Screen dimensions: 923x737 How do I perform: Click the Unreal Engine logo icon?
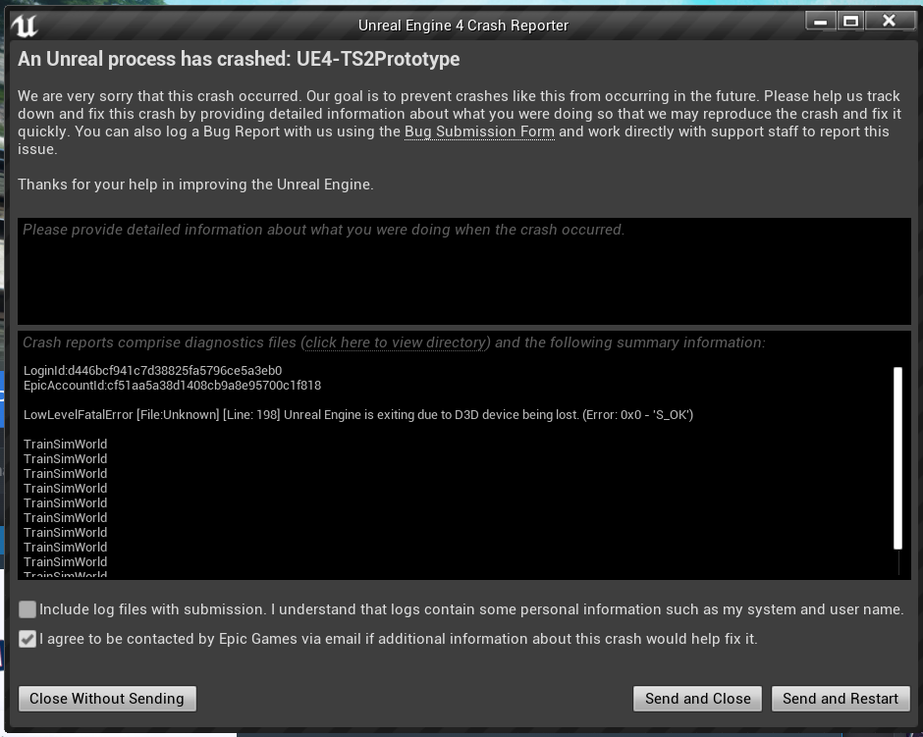tap(25, 26)
